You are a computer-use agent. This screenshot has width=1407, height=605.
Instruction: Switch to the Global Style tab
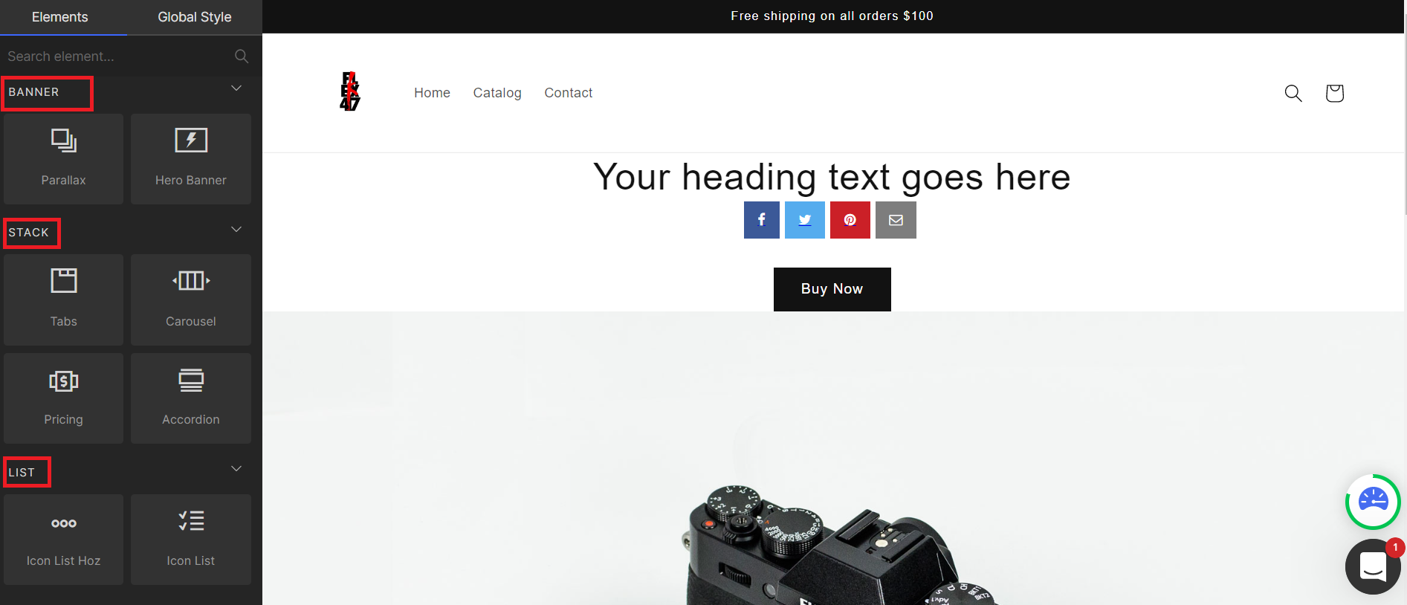point(195,17)
